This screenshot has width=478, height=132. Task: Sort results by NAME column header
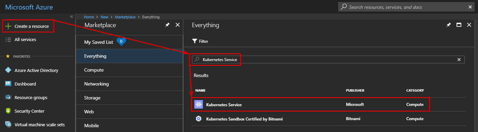coord(200,91)
